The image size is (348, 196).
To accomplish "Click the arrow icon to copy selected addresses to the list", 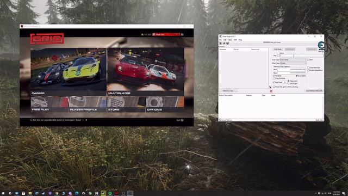I will 270,87.
